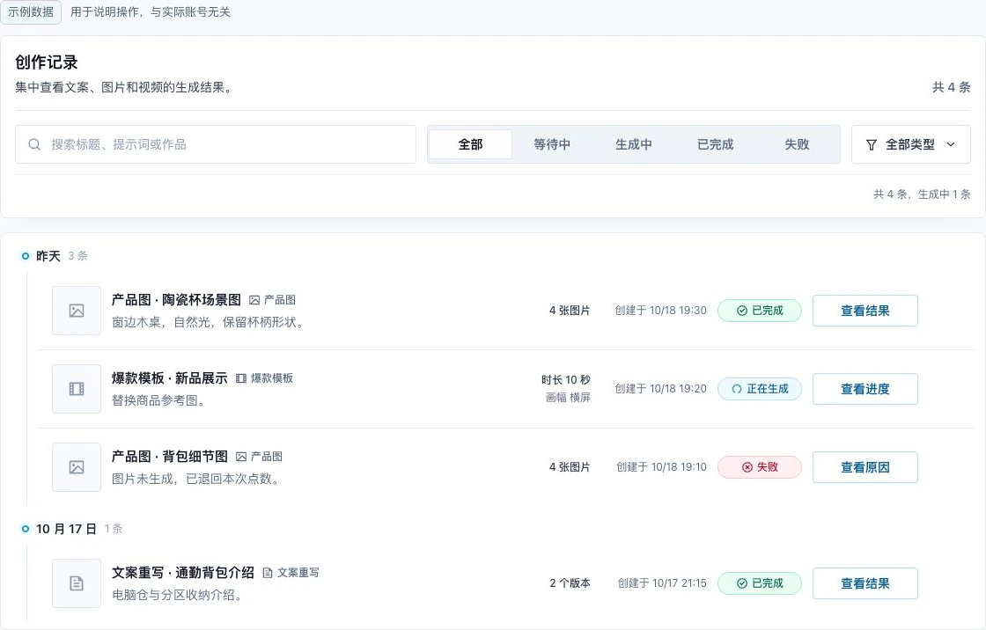
Task: Click the chevron arrow of 全部类型
Action: (951, 144)
